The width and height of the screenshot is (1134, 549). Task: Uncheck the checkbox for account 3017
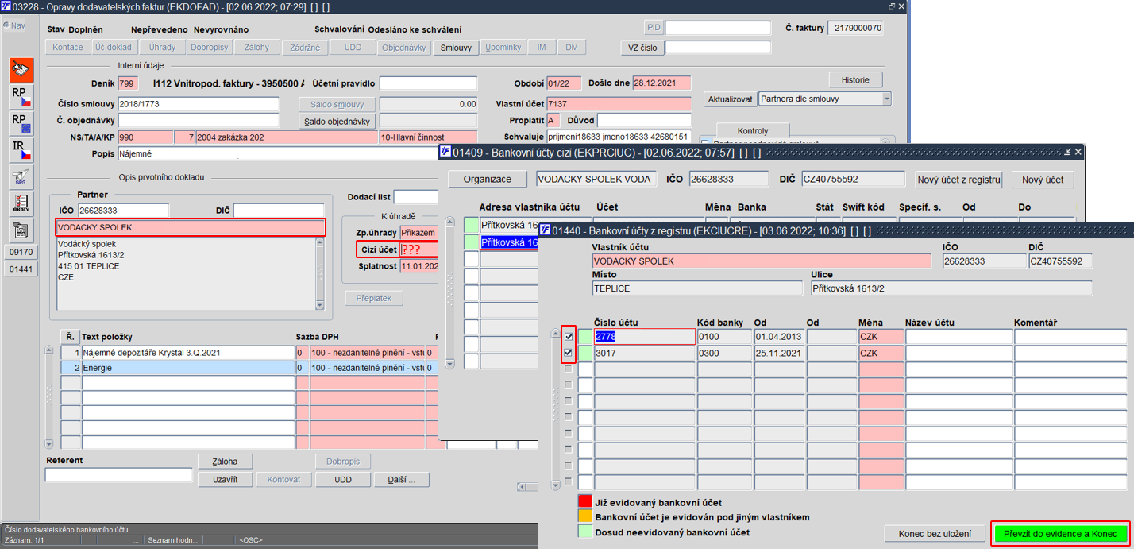(568, 353)
